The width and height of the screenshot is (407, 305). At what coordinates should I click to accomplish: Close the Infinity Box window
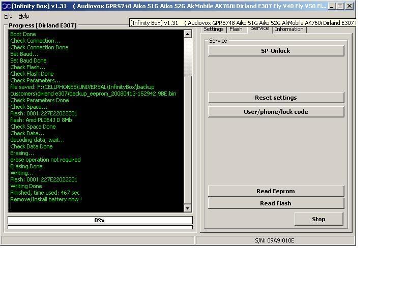tap(350, 6)
